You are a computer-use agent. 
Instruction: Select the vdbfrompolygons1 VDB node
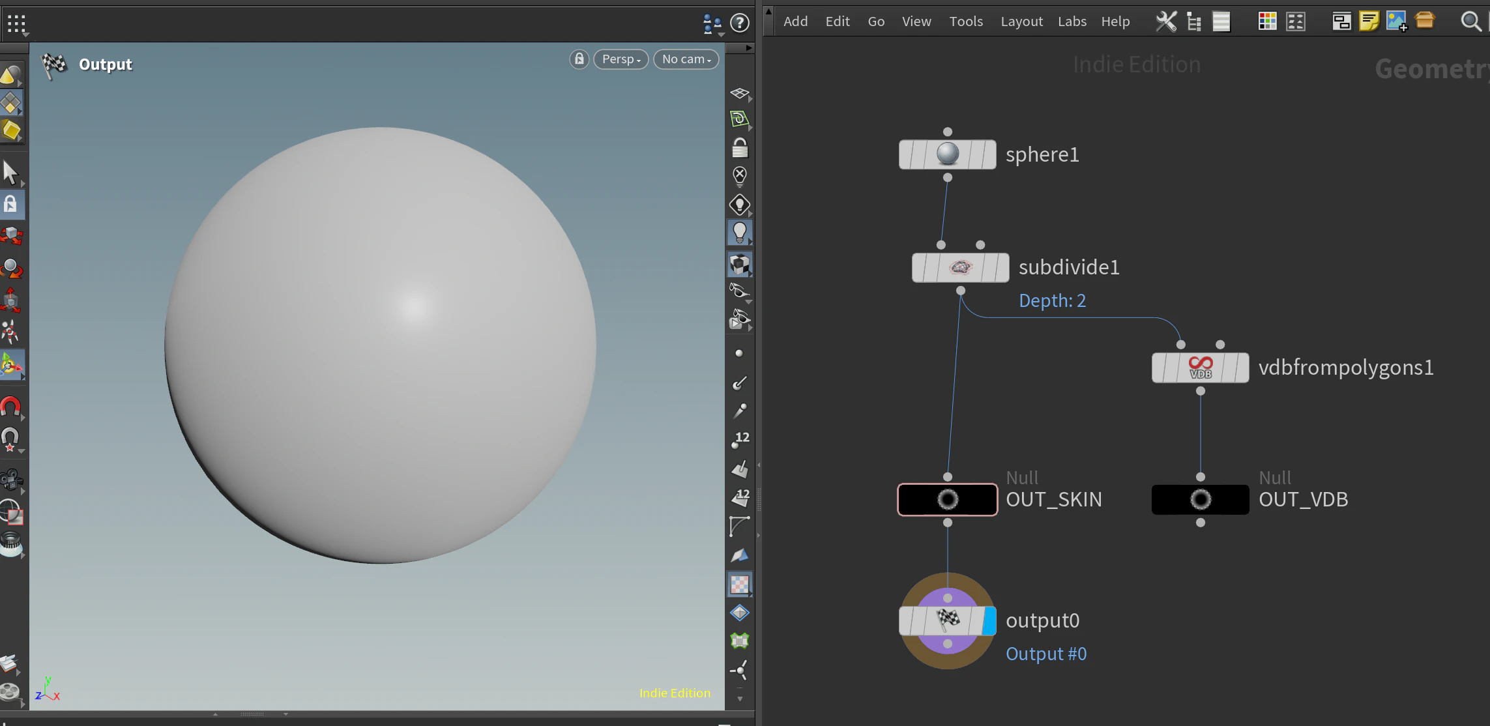(1201, 368)
